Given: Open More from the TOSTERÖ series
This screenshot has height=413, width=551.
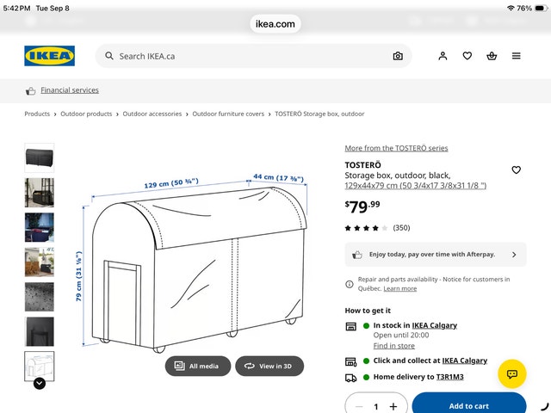Looking at the screenshot, I should point(396,148).
